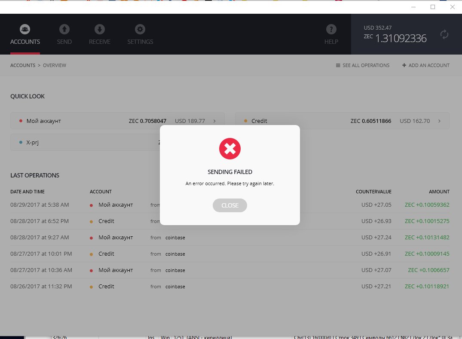
Task: Click coinbase sender in 08/28 9:27 AM row
Action: point(175,238)
